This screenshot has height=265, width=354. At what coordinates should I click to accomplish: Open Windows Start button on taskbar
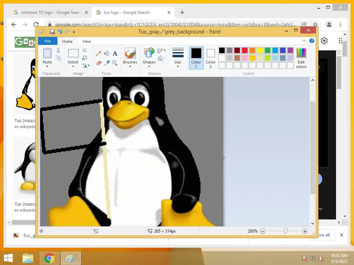point(8,258)
